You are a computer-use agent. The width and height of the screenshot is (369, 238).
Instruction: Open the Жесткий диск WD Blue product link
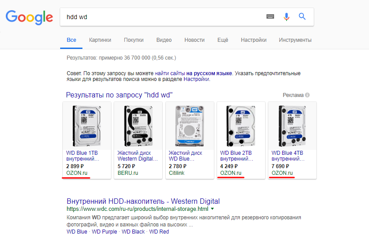[185, 156]
